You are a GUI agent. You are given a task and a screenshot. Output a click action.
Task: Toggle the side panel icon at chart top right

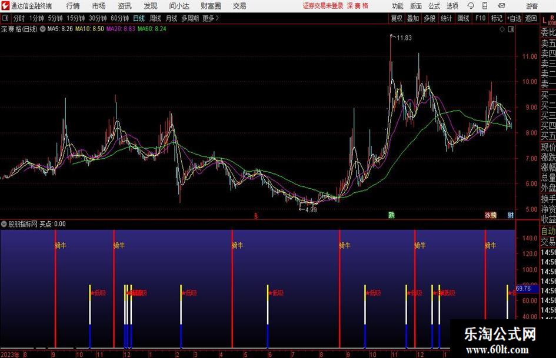[x=511, y=29]
